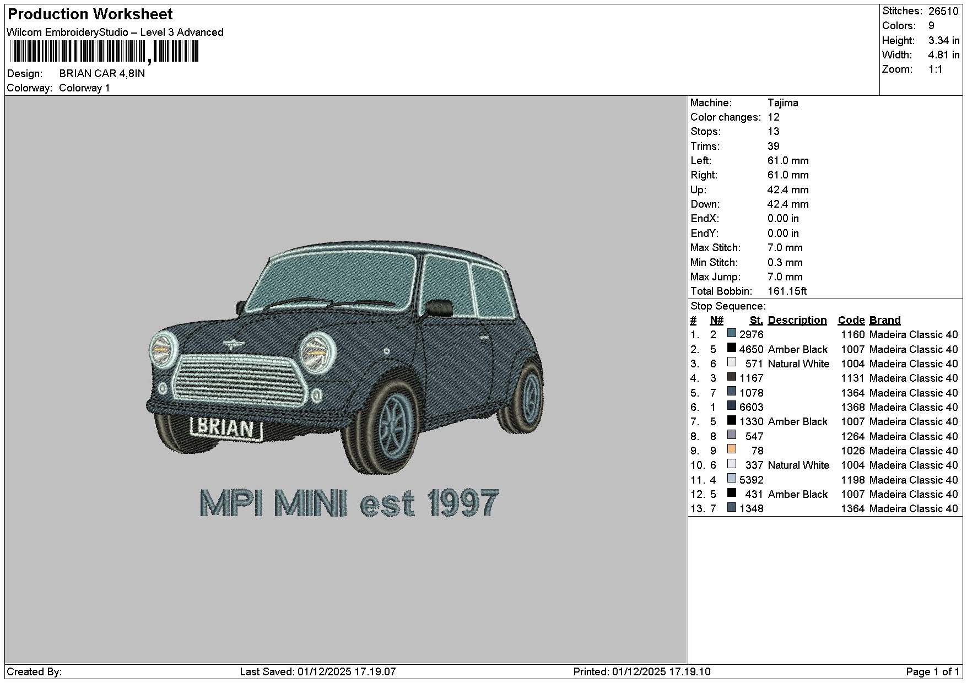The width and height of the screenshot is (967, 683).
Task: Click the Stops value 13
Action: [x=774, y=131]
